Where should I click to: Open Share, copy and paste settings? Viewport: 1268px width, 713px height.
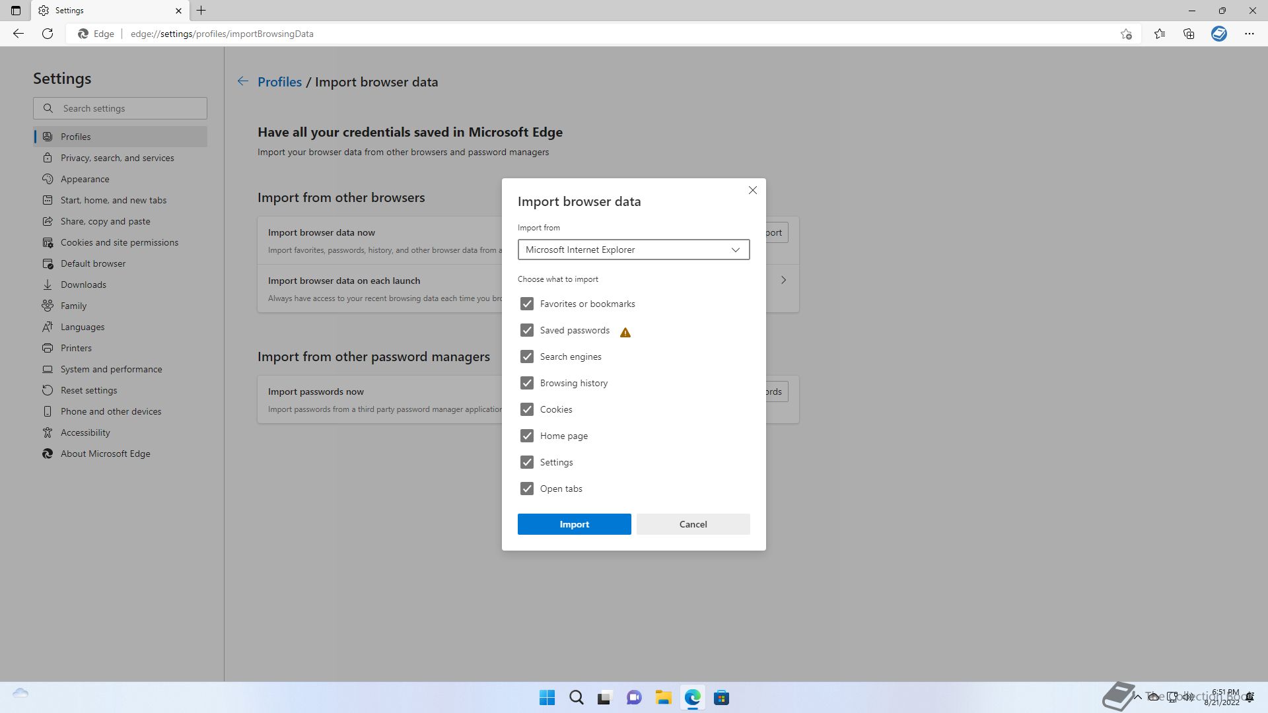click(x=120, y=221)
